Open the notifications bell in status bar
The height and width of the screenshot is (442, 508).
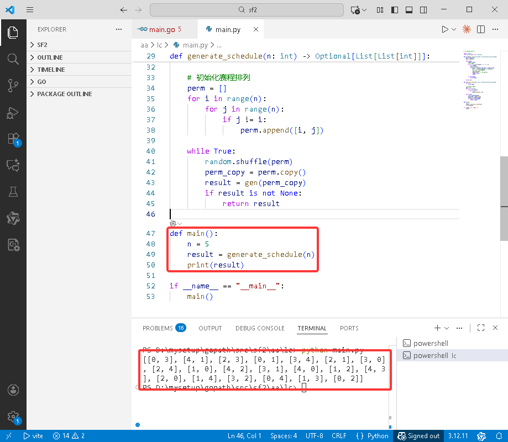[x=499, y=436]
